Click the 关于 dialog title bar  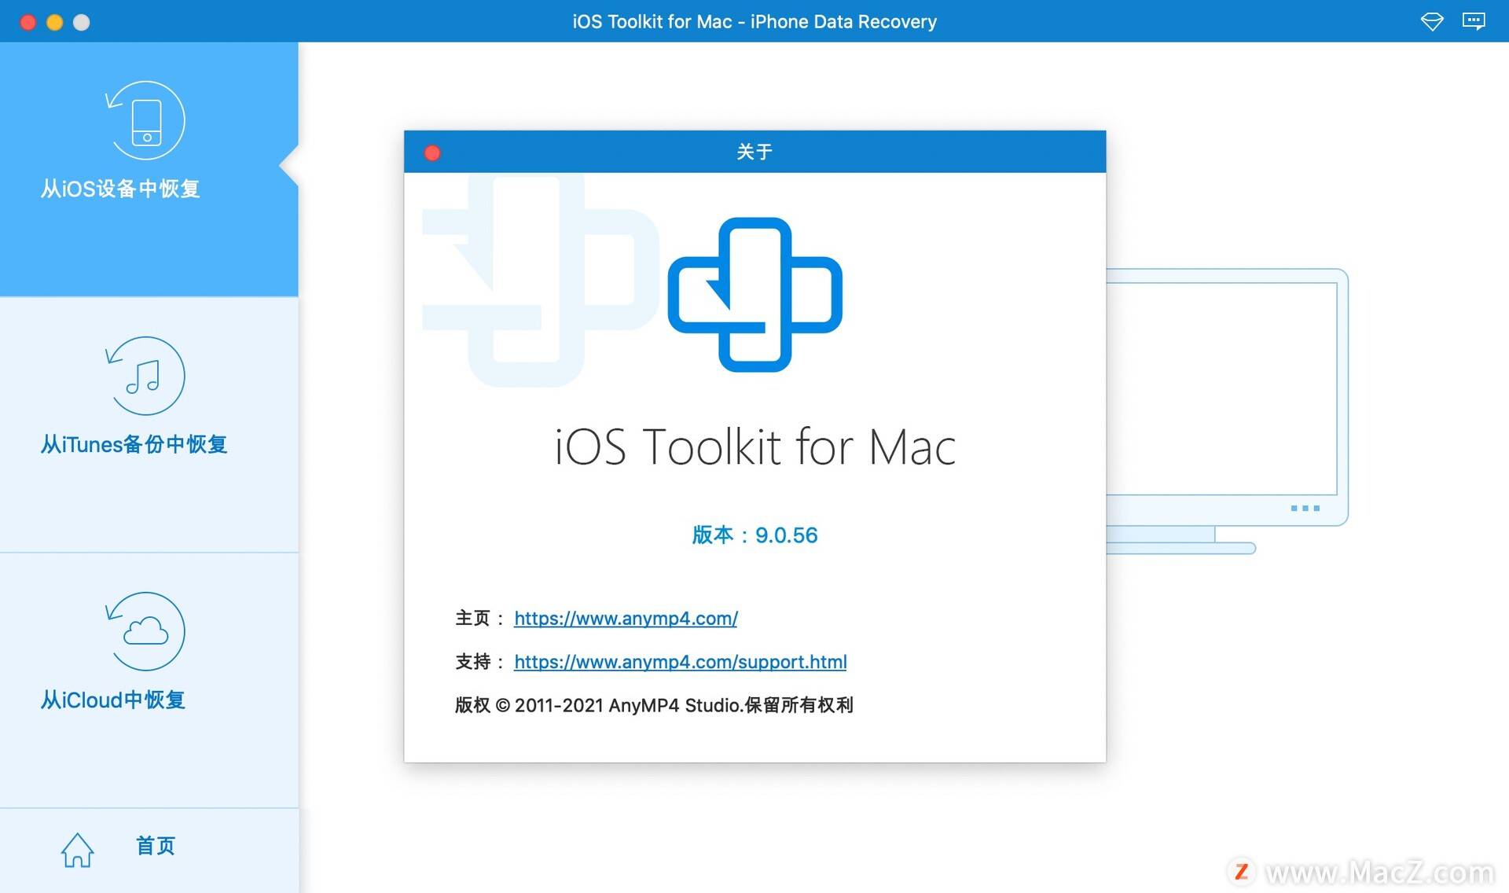click(754, 151)
